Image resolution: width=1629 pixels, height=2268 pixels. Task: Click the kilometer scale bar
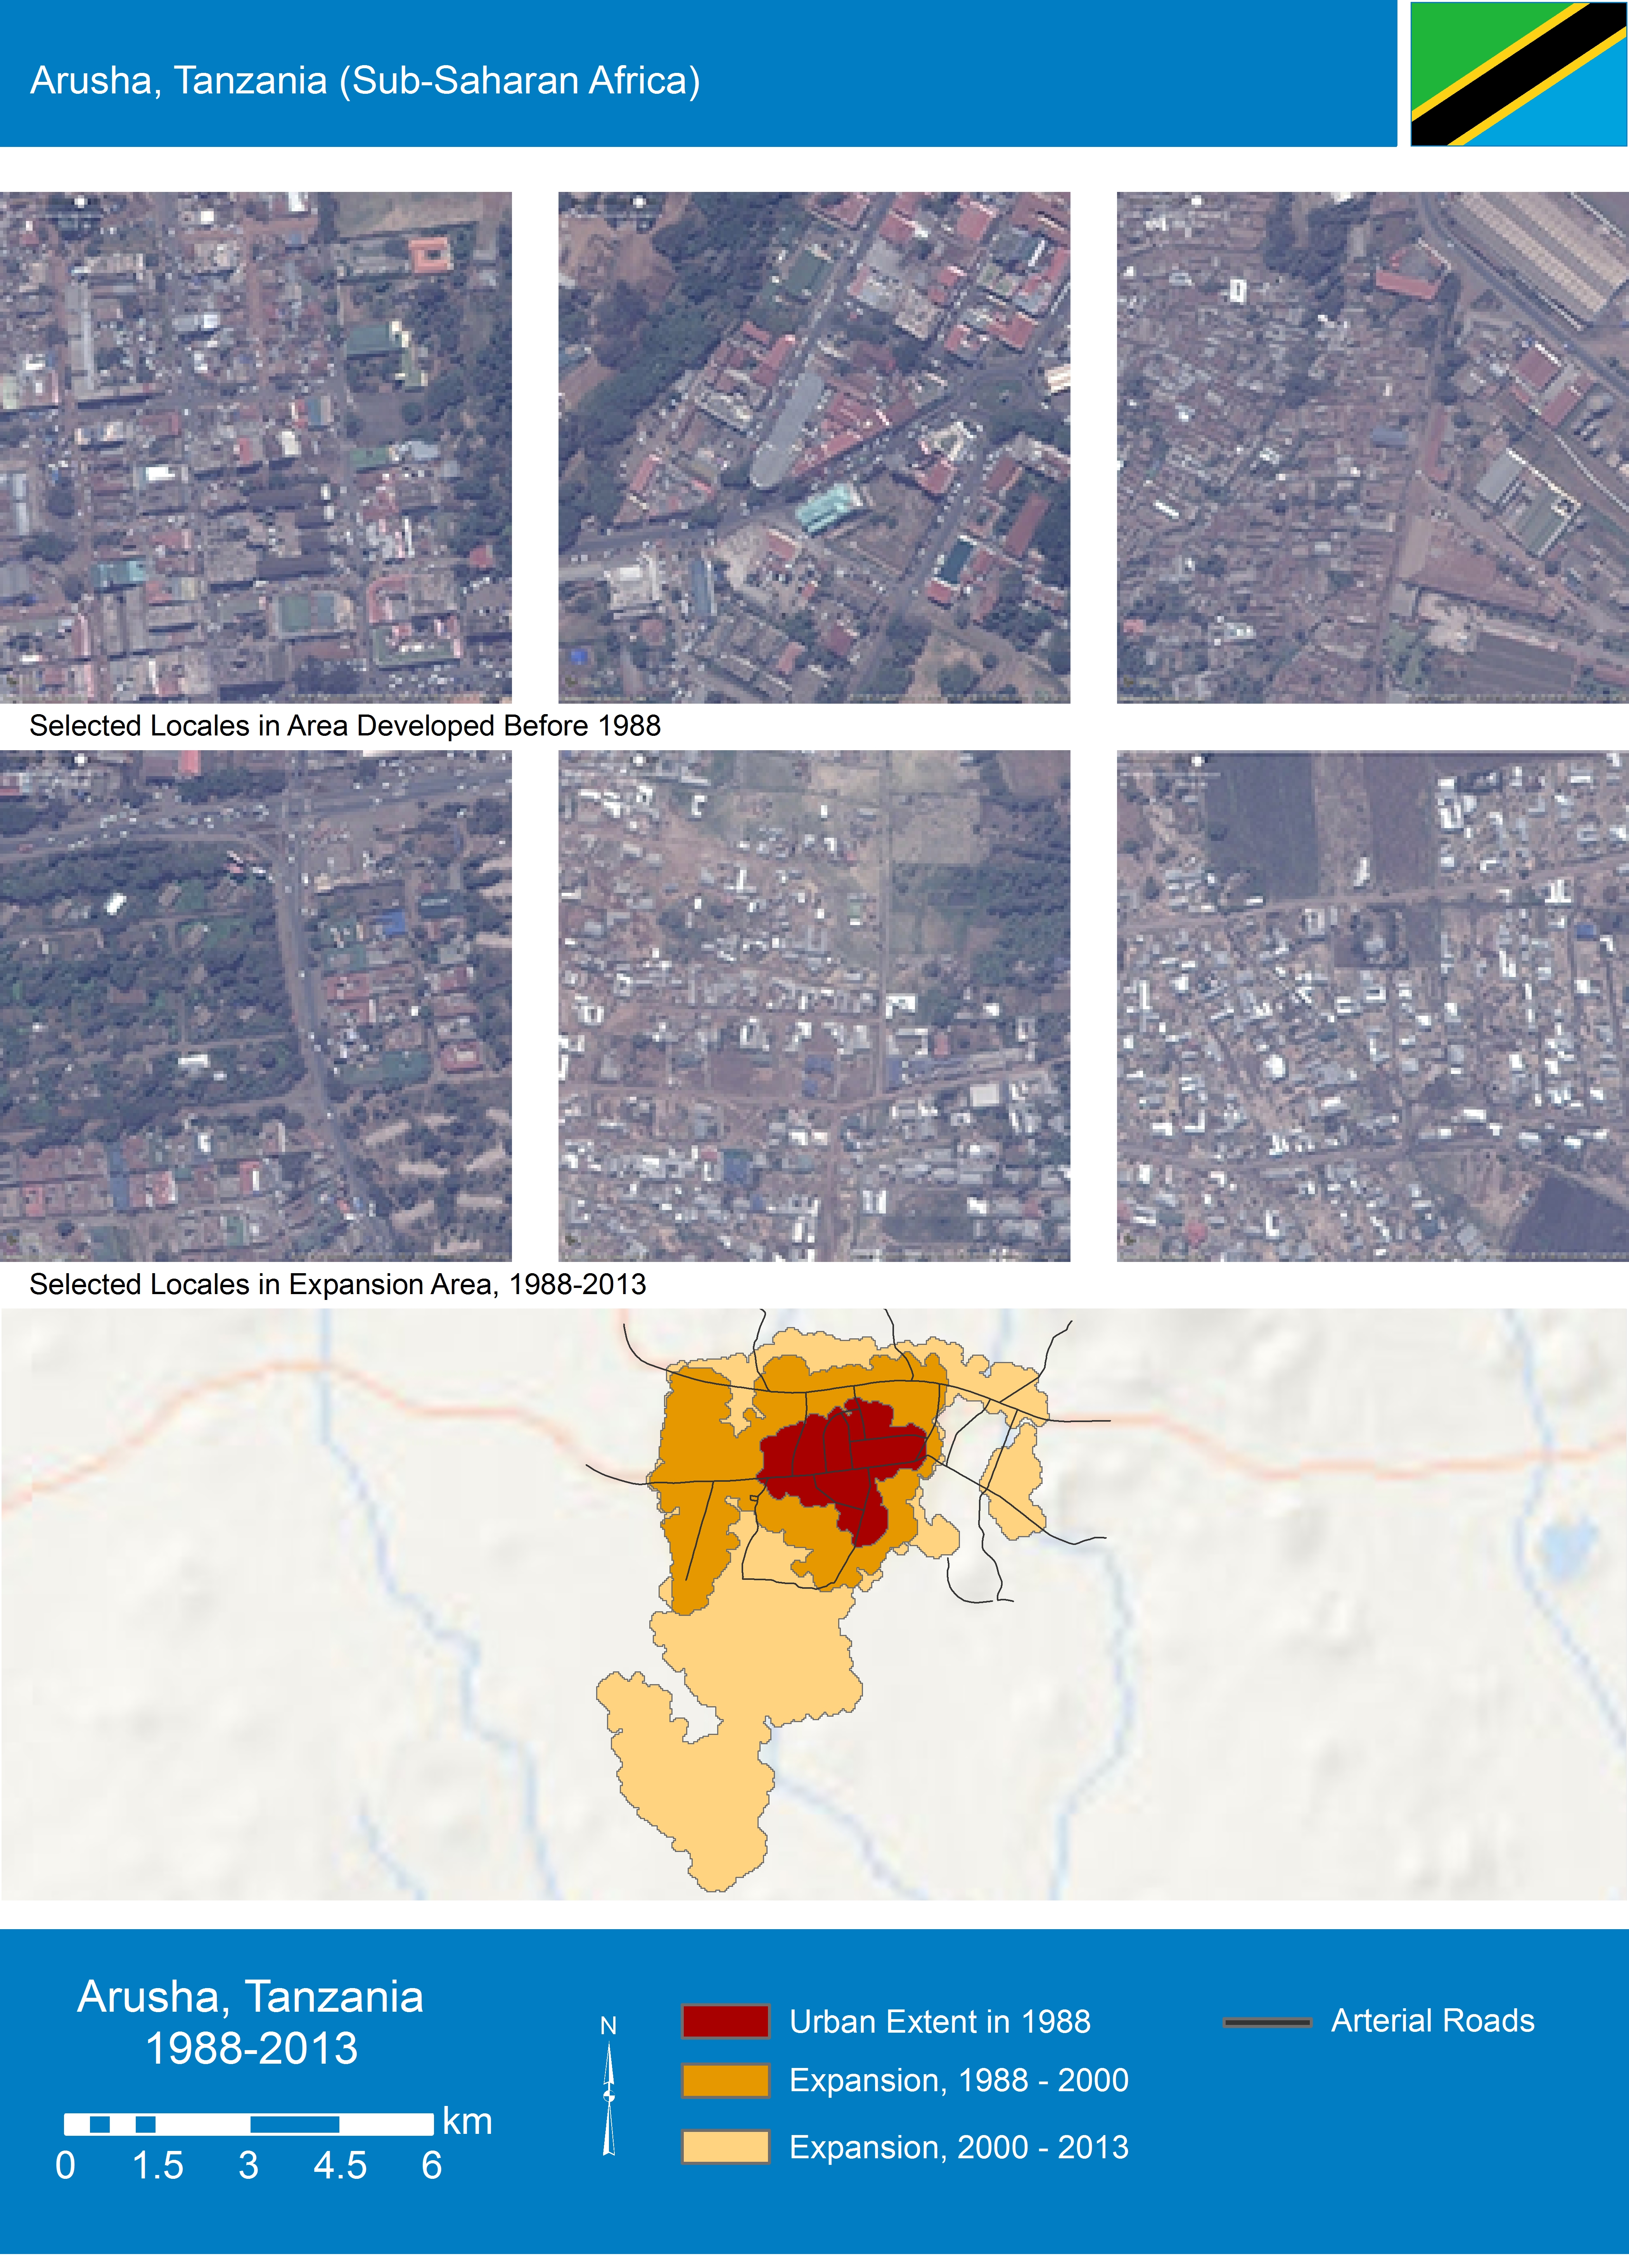[x=248, y=2123]
